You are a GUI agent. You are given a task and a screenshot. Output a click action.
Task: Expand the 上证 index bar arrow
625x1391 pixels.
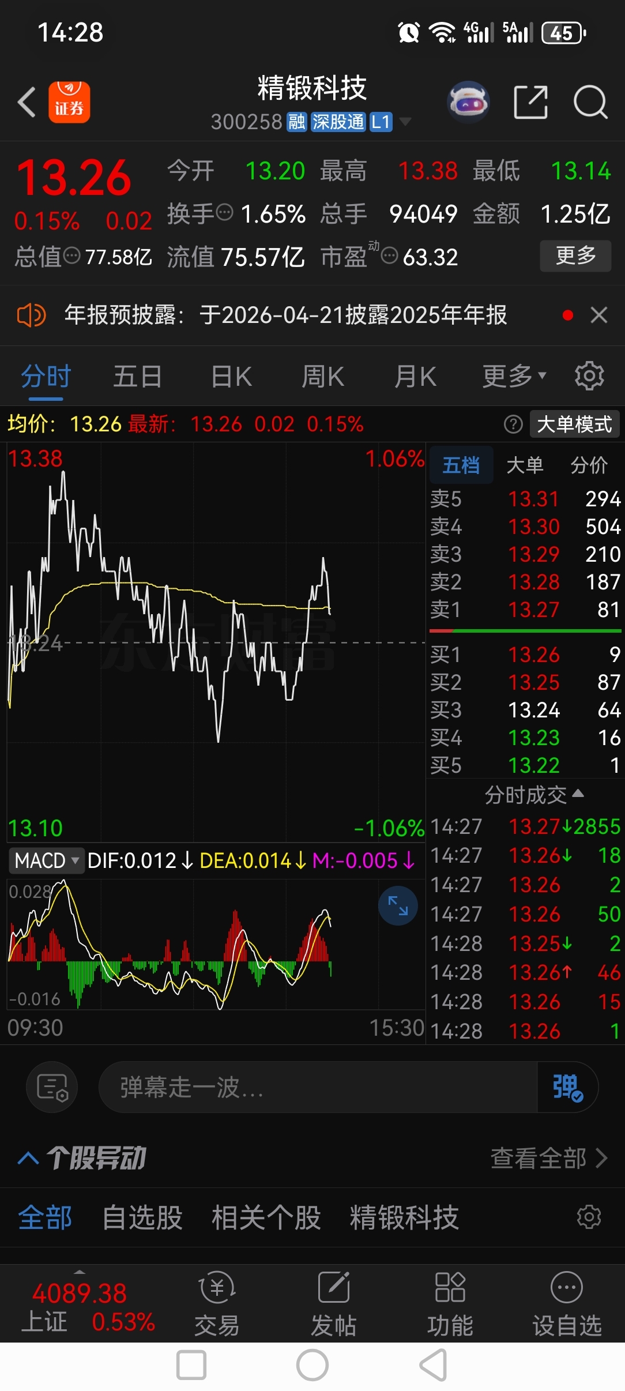pos(80,1272)
